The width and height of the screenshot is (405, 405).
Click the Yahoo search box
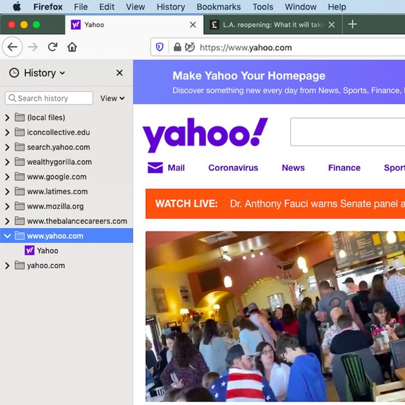(x=348, y=132)
